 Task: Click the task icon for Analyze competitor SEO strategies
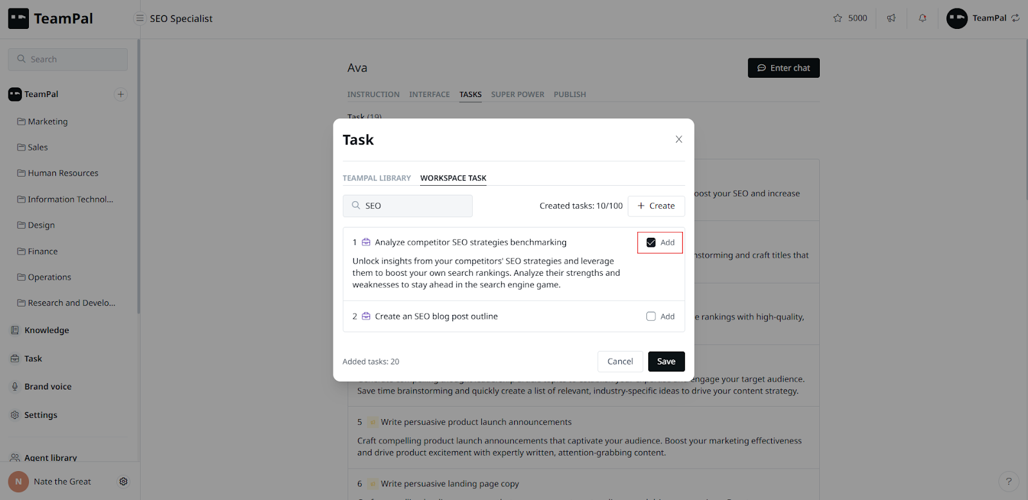click(x=366, y=242)
